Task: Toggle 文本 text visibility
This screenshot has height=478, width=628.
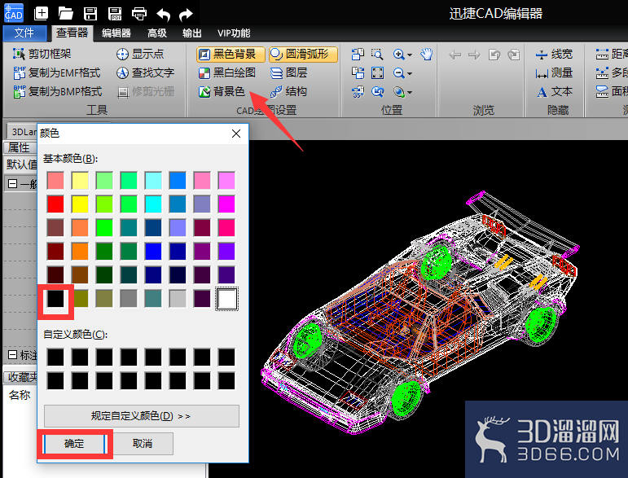Action: 555,92
